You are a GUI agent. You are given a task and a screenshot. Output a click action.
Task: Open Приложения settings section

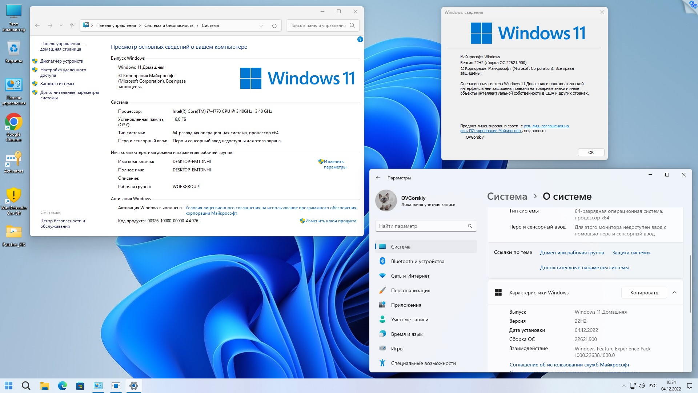tap(426, 305)
